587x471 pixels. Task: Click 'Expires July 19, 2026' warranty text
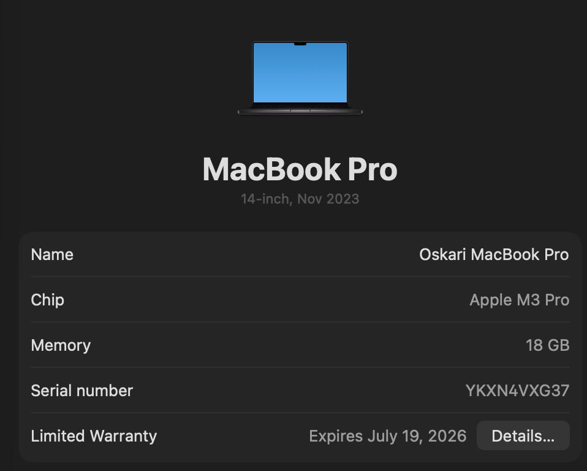click(387, 436)
